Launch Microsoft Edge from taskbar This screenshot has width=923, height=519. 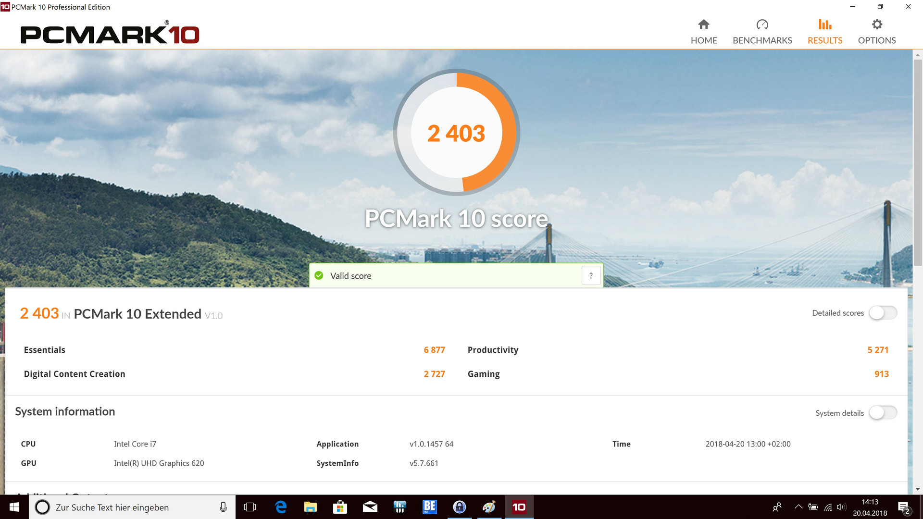281,507
